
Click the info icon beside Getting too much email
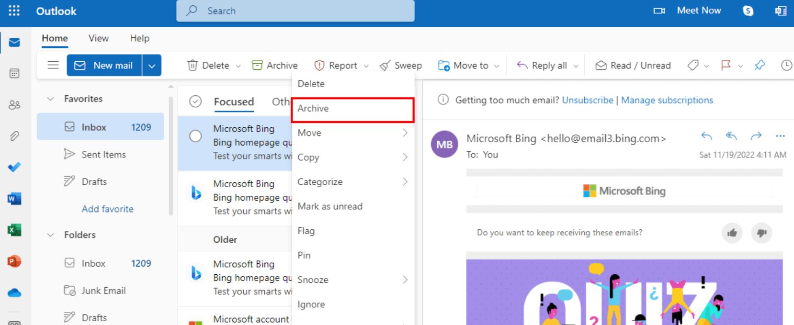[443, 100]
